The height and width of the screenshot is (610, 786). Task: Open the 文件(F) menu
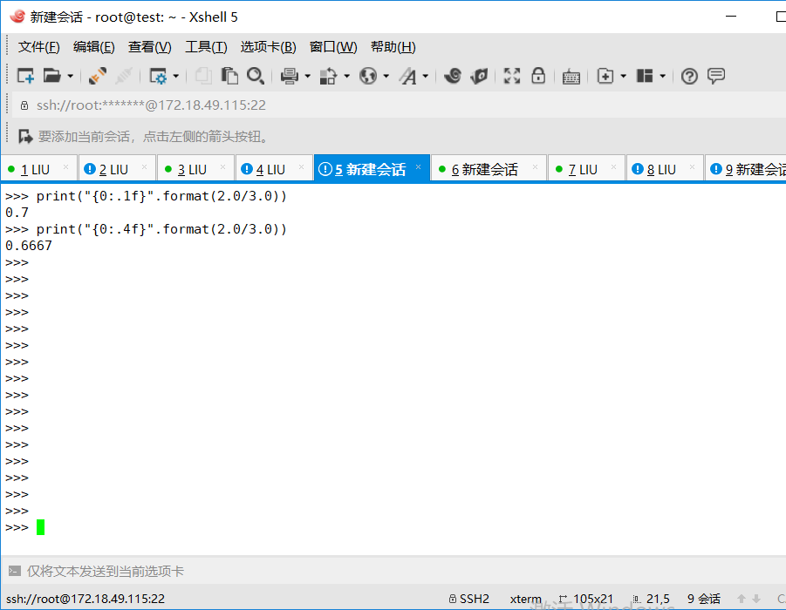(x=39, y=47)
